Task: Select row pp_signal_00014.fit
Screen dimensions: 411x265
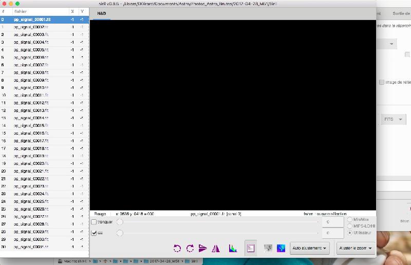Action: (x=44, y=118)
